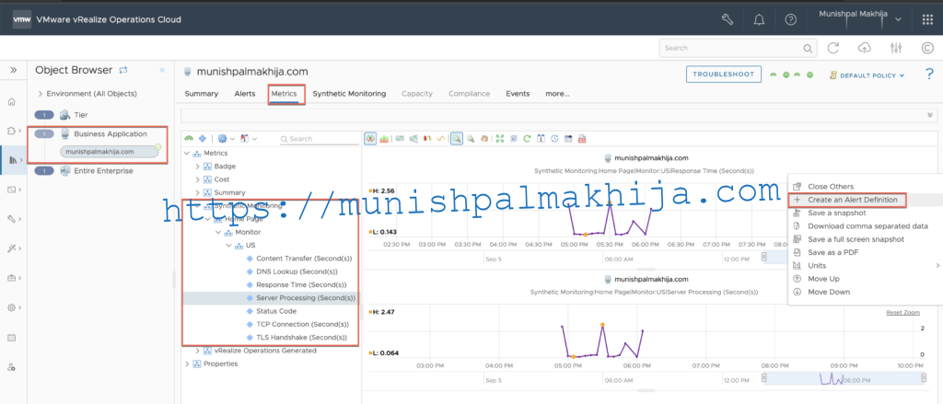943x404 pixels.
Task: Switch to the Summary tab
Action: pyautogui.click(x=202, y=94)
